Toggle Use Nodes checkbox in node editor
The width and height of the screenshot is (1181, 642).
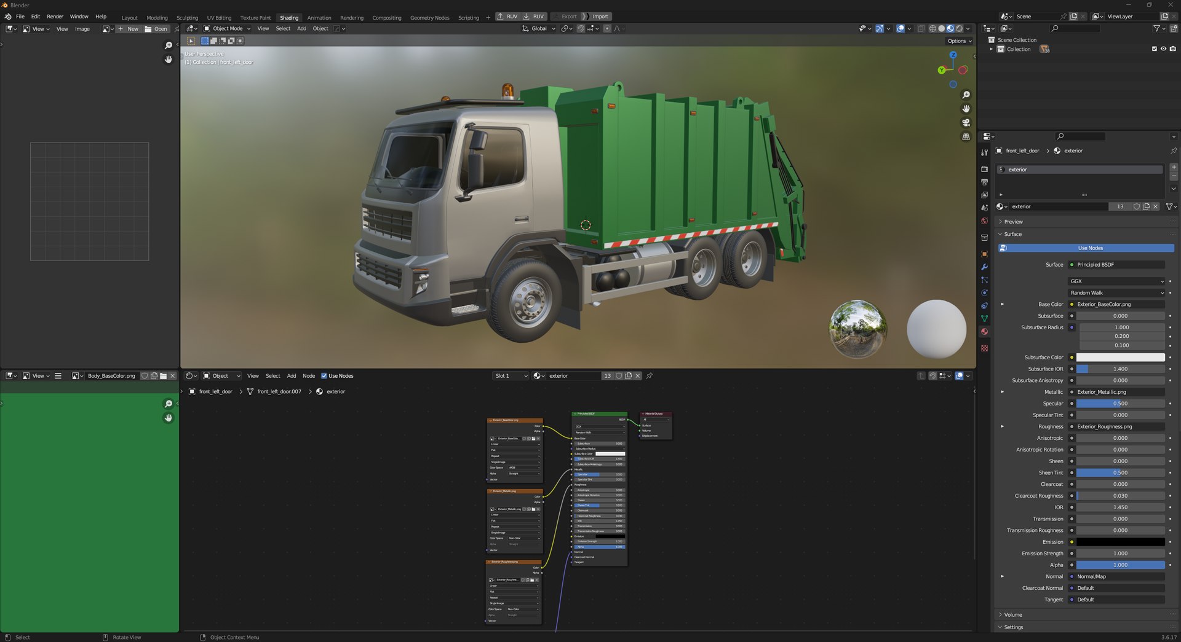[x=324, y=376]
